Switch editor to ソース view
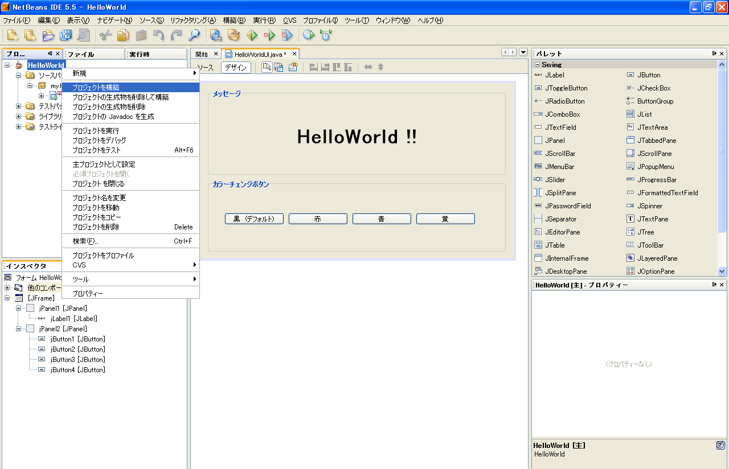Viewport: 729px width, 469px height. pyautogui.click(x=205, y=67)
